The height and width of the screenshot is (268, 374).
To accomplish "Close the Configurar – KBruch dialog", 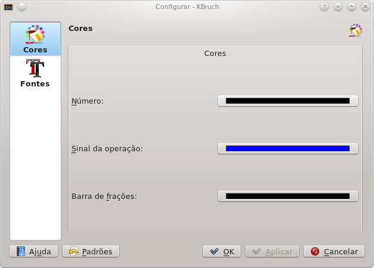I will click(365, 7).
